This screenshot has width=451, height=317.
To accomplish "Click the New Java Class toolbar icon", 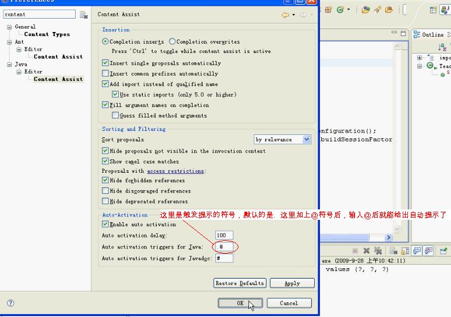I will (x=340, y=10).
